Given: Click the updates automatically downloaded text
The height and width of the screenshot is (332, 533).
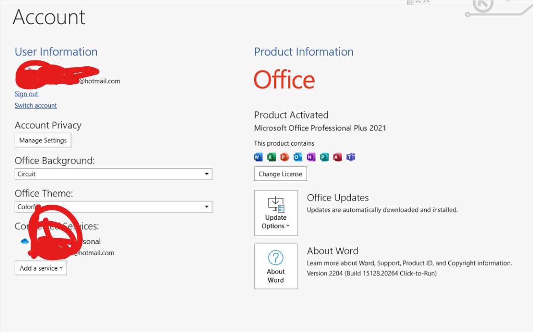Looking at the screenshot, I should 382,210.
